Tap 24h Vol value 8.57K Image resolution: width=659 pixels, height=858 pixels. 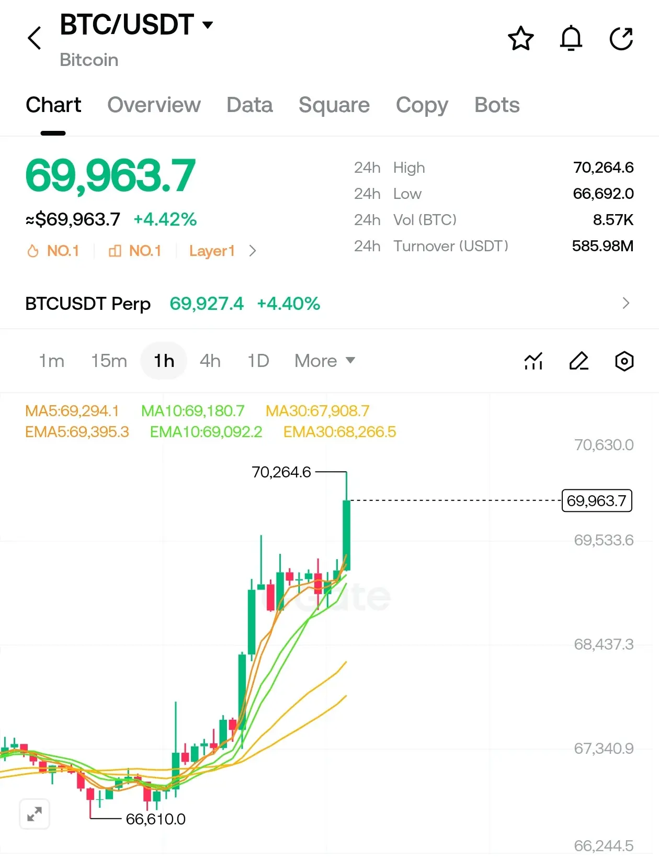(613, 220)
